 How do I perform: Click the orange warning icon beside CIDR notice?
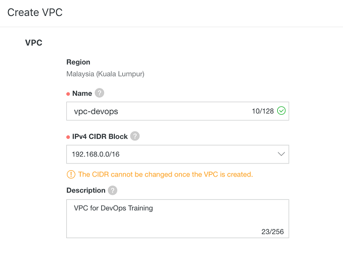(x=71, y=174)
